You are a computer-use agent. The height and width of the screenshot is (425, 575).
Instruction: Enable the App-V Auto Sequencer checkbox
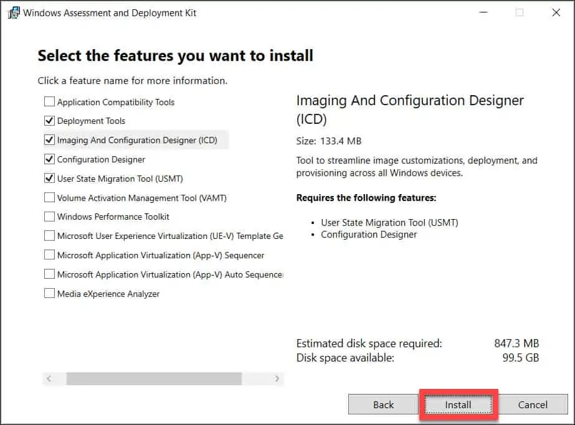pos(49,274)
